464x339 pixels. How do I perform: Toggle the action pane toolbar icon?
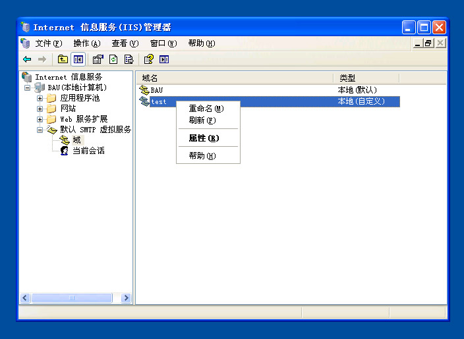click(x=164, y=59)
